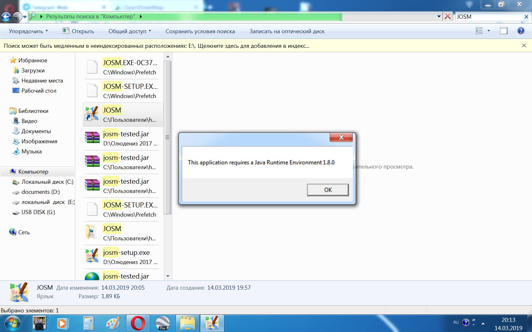Open локальный диск (E:) drive
Viewport: 532px width, 332px height.
[43, 202]
